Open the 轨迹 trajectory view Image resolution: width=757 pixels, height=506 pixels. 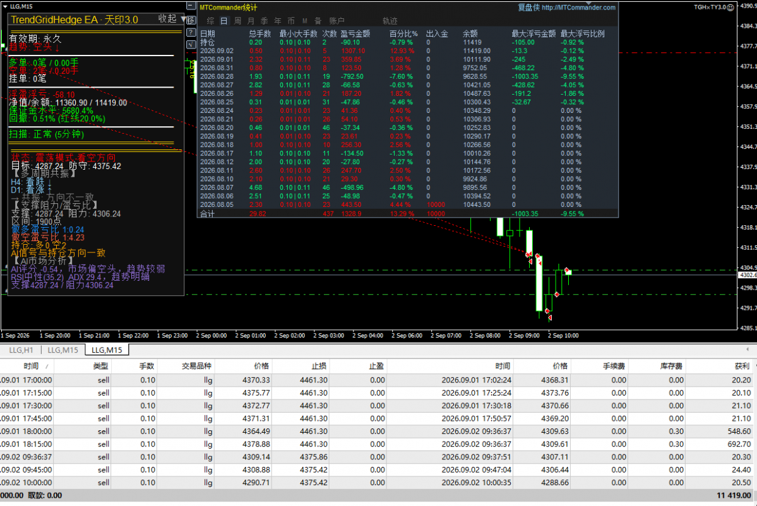point(390,21)
